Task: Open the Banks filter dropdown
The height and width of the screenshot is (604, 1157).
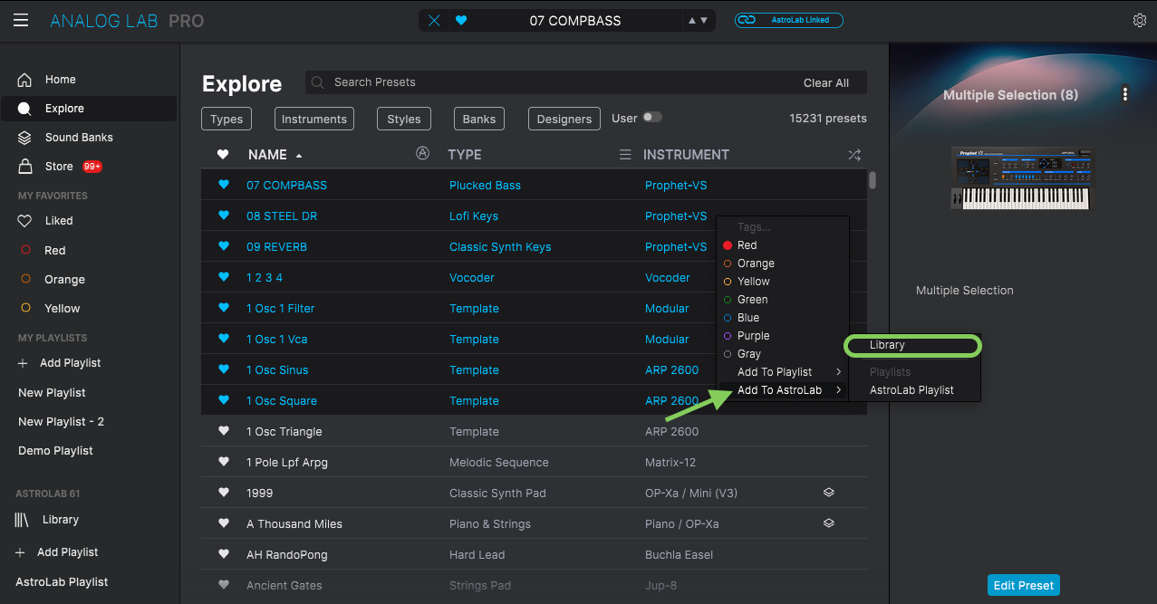Action: pos(479,119)
